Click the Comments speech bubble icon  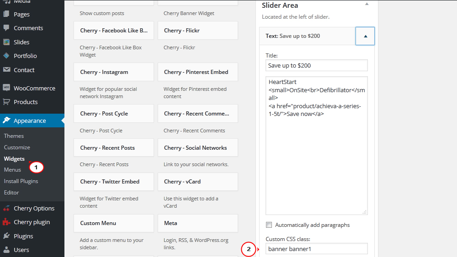point(6,28)
